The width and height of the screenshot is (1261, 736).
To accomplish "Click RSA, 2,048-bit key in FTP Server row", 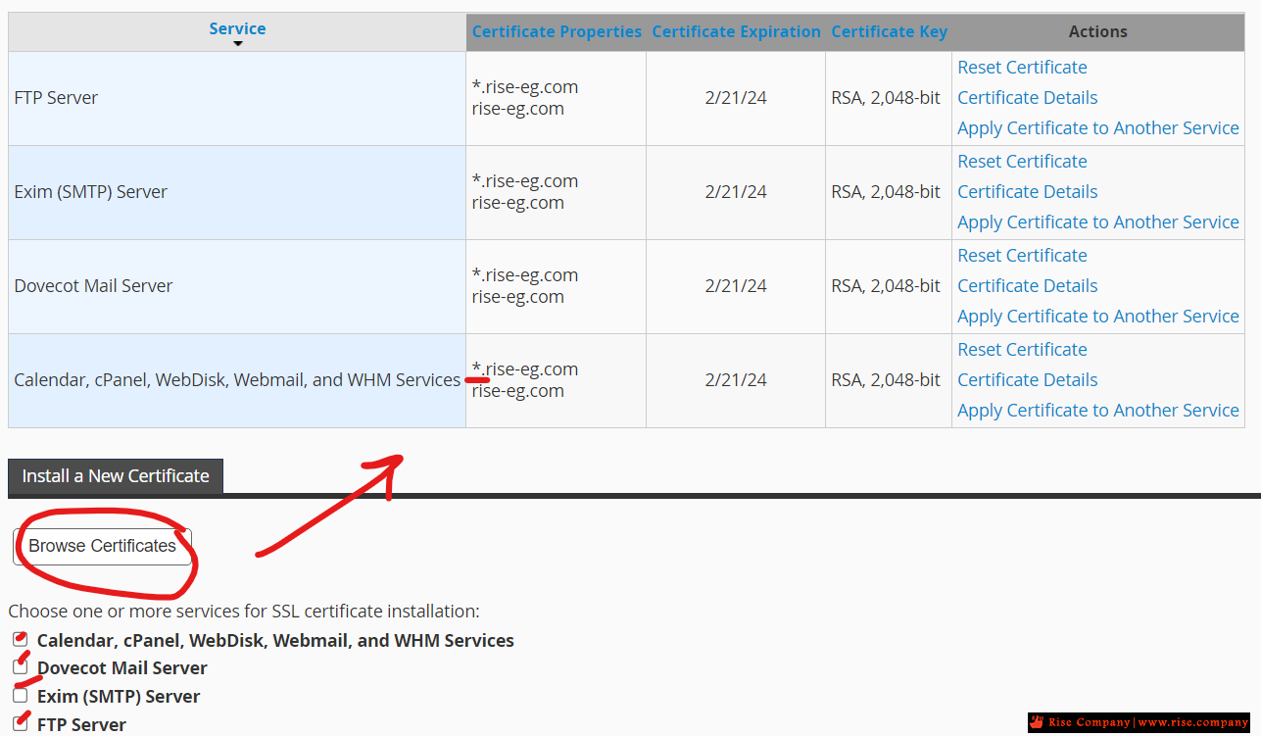I will 886,98.
